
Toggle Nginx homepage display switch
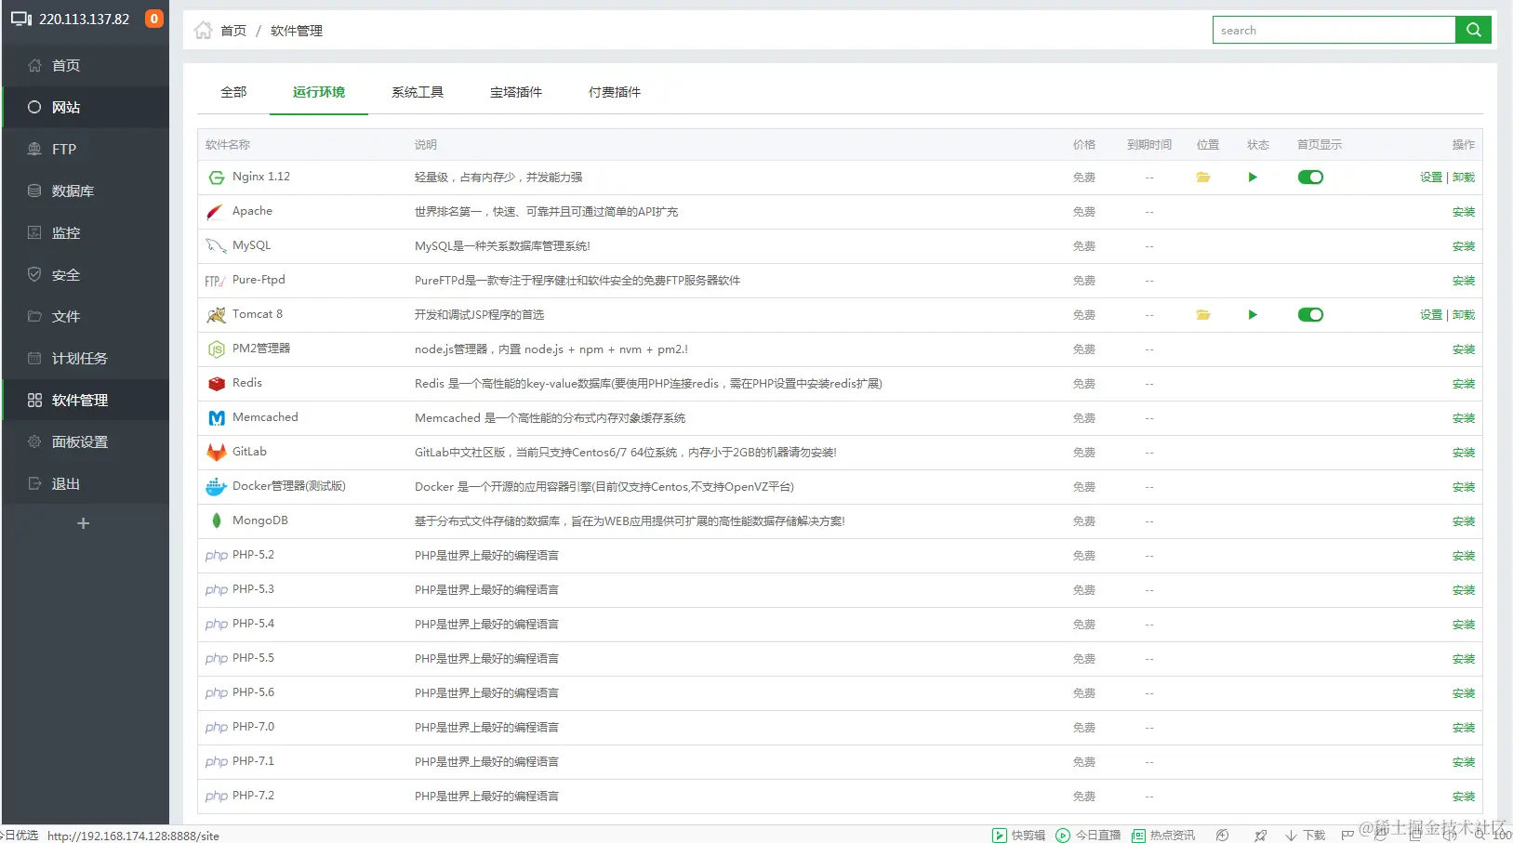[x=1310, y=178]
